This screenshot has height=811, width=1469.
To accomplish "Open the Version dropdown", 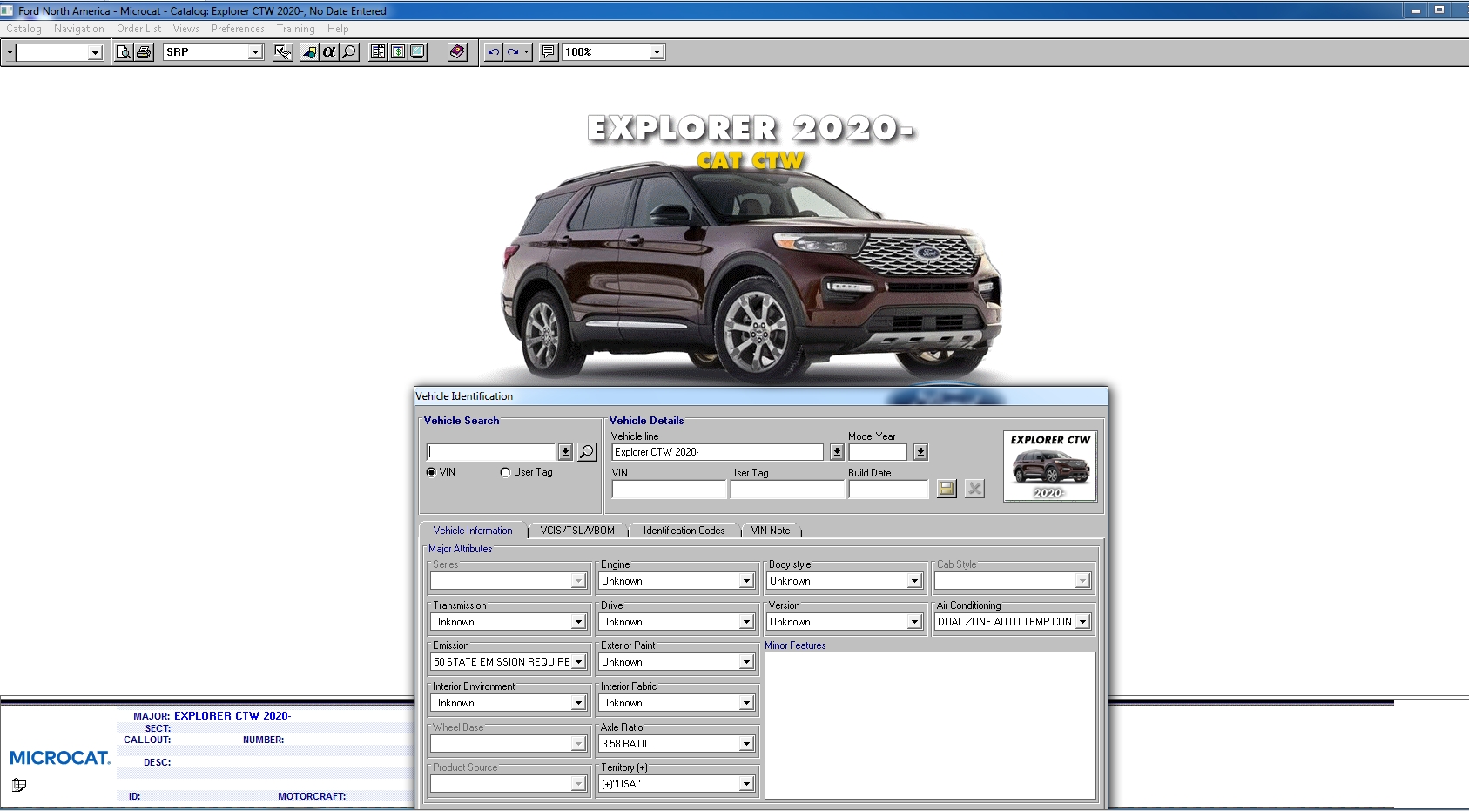I will [x=914, y=622].
